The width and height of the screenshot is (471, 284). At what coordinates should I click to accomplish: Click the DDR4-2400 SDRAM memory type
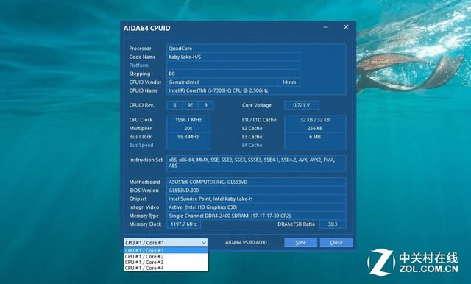256,216
